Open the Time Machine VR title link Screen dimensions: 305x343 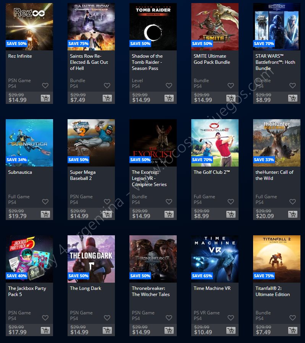click(212, 288)
